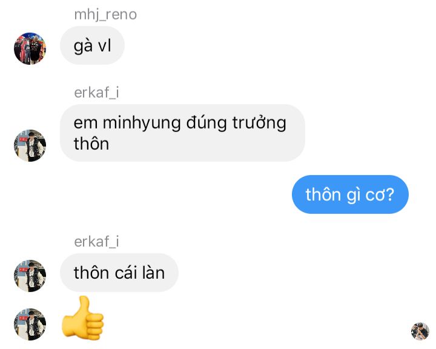Click erkaf_i avatar beside the thumbs-up emoji

[x=30, y=324]
